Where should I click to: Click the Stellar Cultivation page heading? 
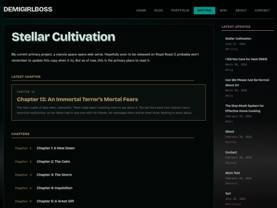coord(64,37)
